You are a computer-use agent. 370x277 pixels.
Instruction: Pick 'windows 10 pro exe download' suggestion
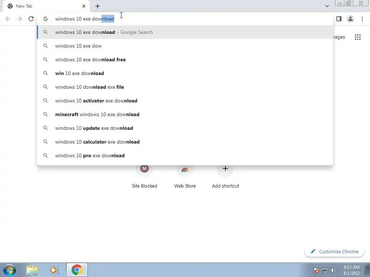pyautogui.click(x=185, y=155)
